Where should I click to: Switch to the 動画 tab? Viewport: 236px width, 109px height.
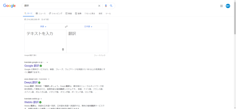coord(69,13)
